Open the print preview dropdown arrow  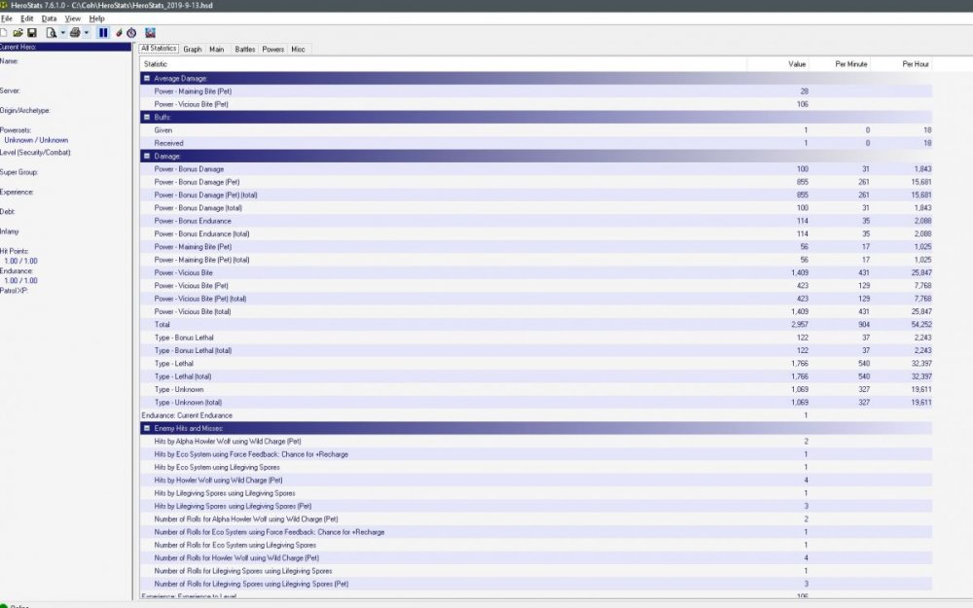pyautogui.click(x=61, y=32)
